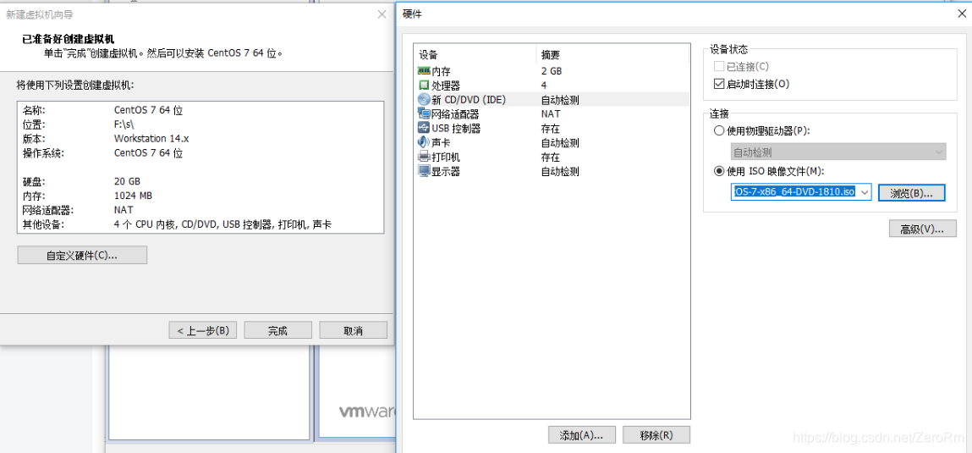Expand the ISO image file path dropdown arrow
Viewport: 972px width, 453px height.
[865, 192]
